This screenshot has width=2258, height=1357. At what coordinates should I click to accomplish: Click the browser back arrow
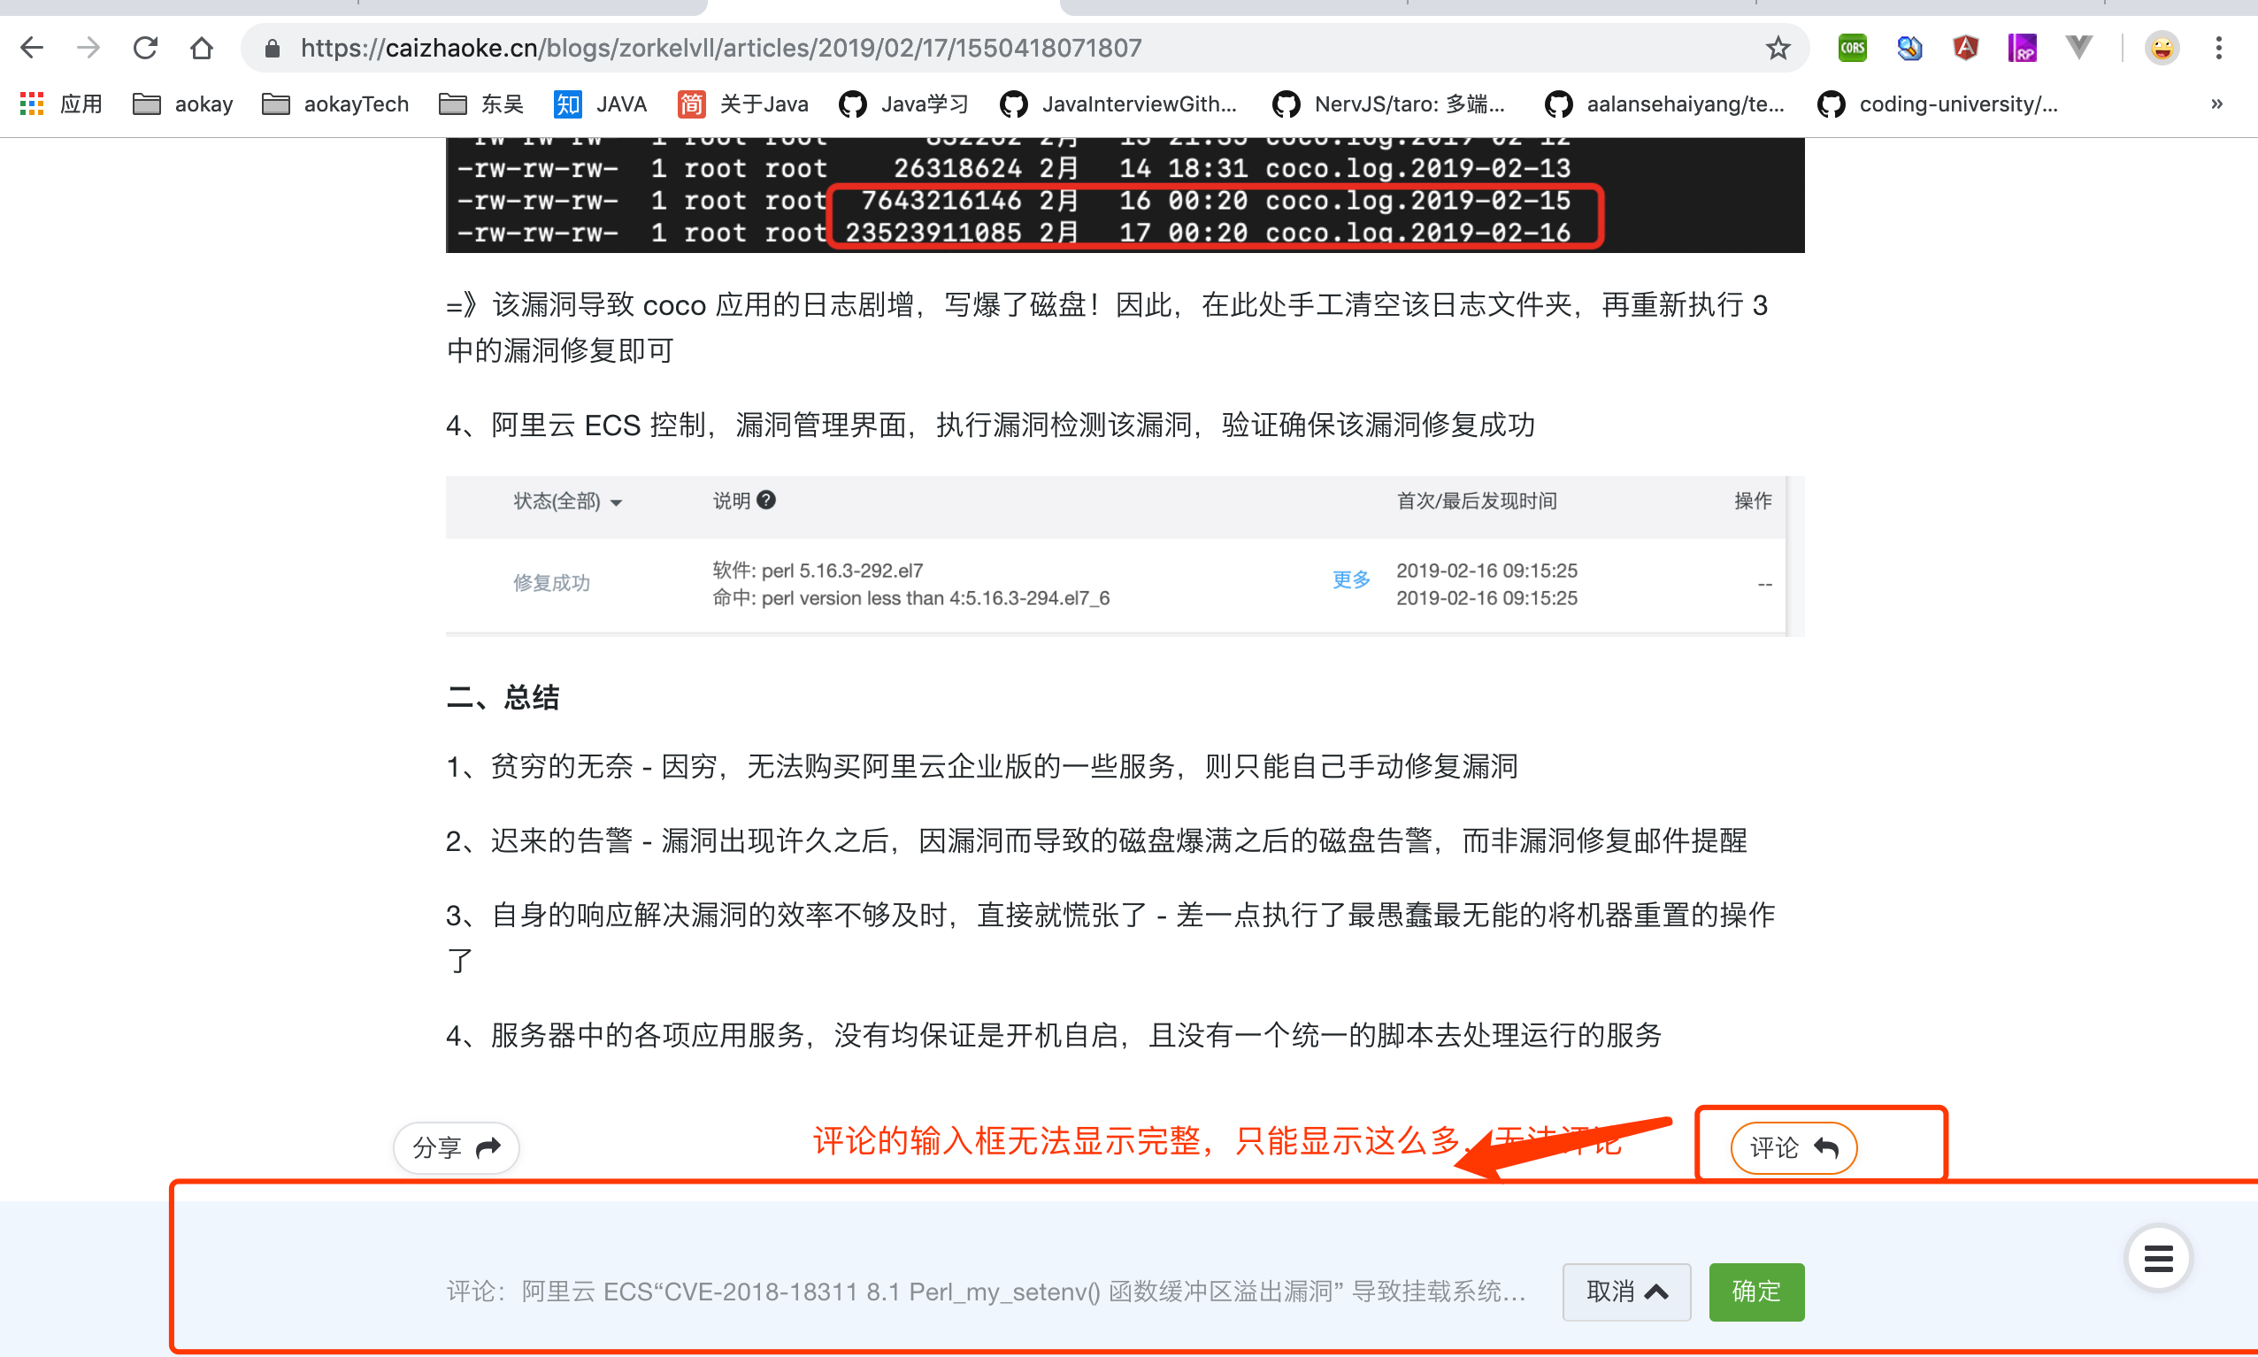tap(32, 48)
